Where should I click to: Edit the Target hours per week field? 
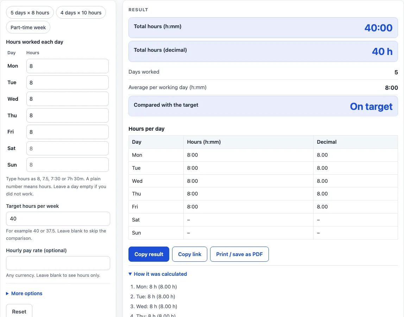pos(58,219)
